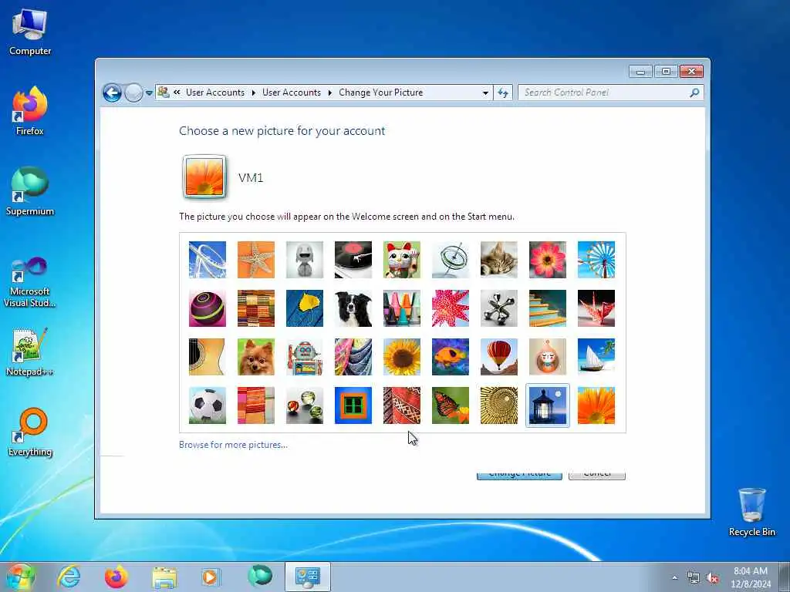This screenshot has height=592, width=790.
Task: Click the Change Your Picture breadcrumb
Action: tap(381, 92)
